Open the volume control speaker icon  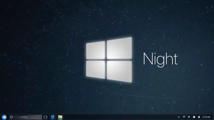189,117
